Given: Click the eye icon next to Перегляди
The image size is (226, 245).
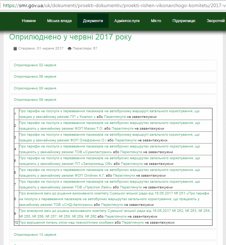Looking at the screenshot, I should (69, 48).
